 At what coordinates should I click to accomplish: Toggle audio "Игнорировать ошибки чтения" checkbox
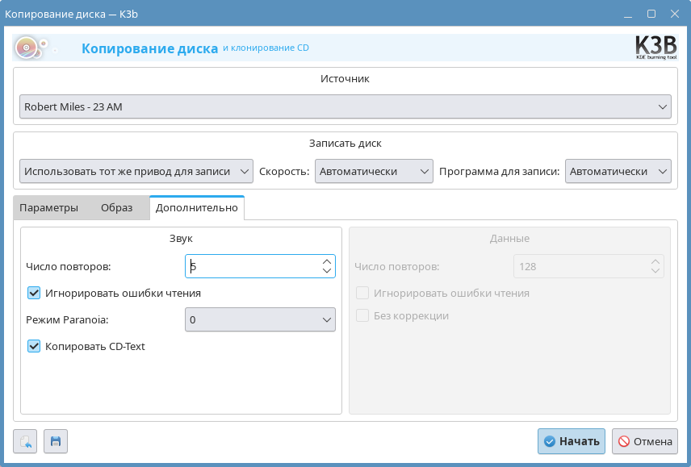click(x=34, y=293)
